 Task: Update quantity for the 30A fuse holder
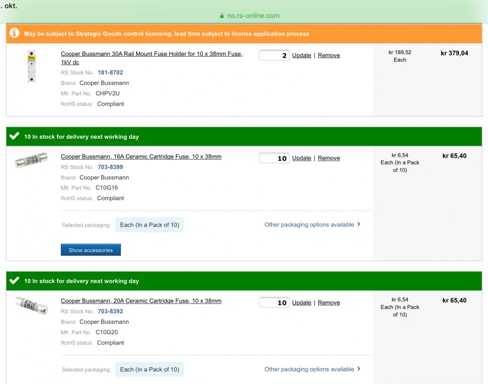tap(301, 56)
